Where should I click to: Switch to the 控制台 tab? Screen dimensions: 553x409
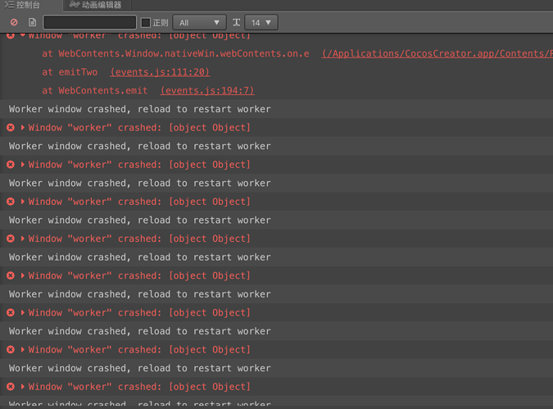[x=23, y=5]
